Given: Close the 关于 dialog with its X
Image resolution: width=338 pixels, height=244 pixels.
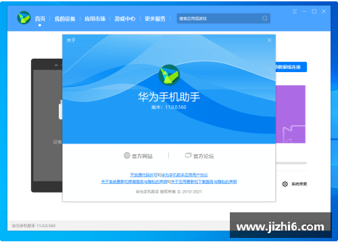Looking at the screenshot, I should coord(269,40).
